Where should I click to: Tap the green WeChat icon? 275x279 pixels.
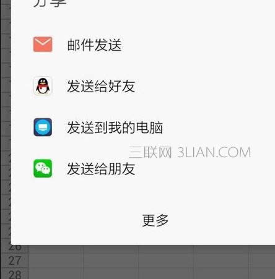pos(43,168)
